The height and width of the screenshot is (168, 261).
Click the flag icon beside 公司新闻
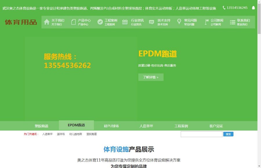[206, 22]
